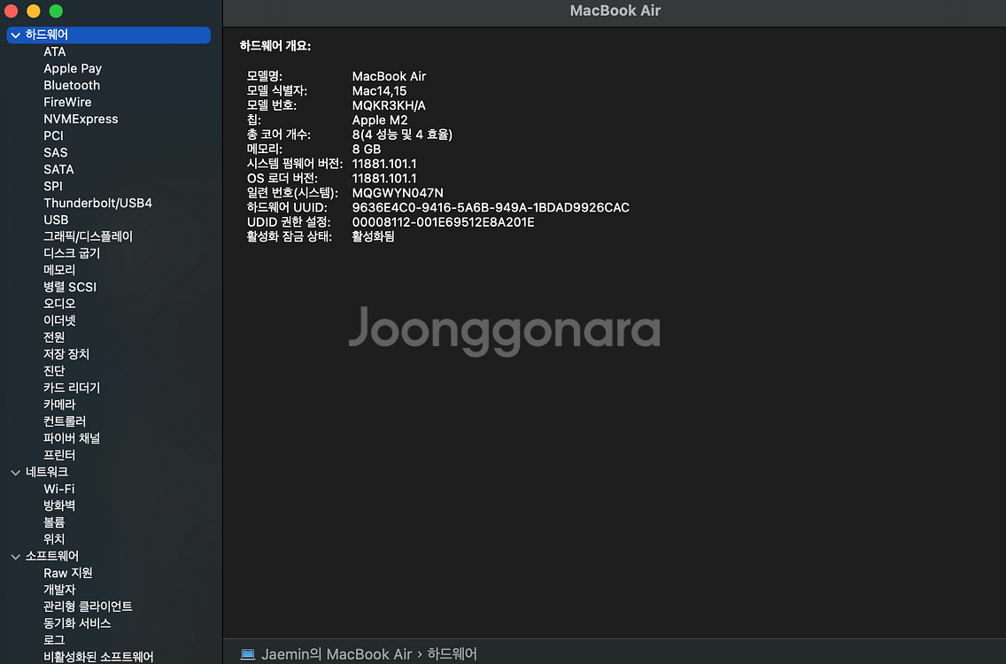Click model identifier value Mac14,15

pyautogui.click(x=379, y=91)
